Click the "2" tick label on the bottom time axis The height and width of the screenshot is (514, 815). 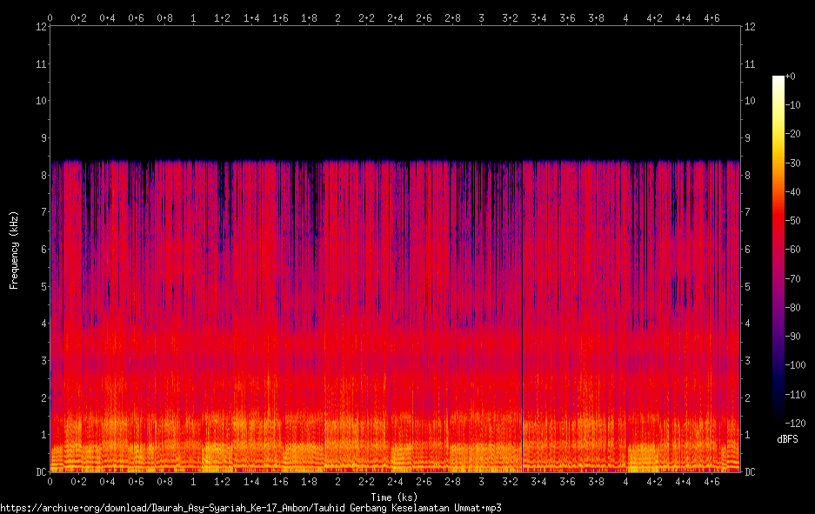[337, 482]
